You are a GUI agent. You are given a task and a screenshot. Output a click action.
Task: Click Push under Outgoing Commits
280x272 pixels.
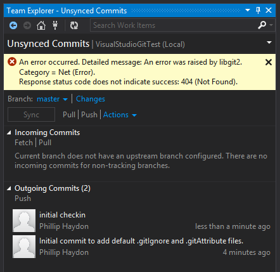click(23, 198)
